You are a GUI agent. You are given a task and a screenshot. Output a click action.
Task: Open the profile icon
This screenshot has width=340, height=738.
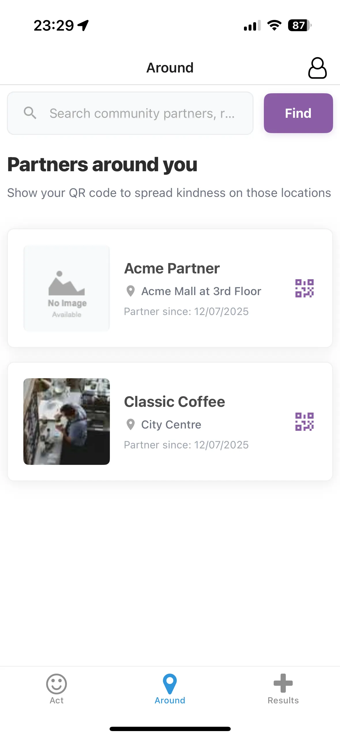click(317, 68)
